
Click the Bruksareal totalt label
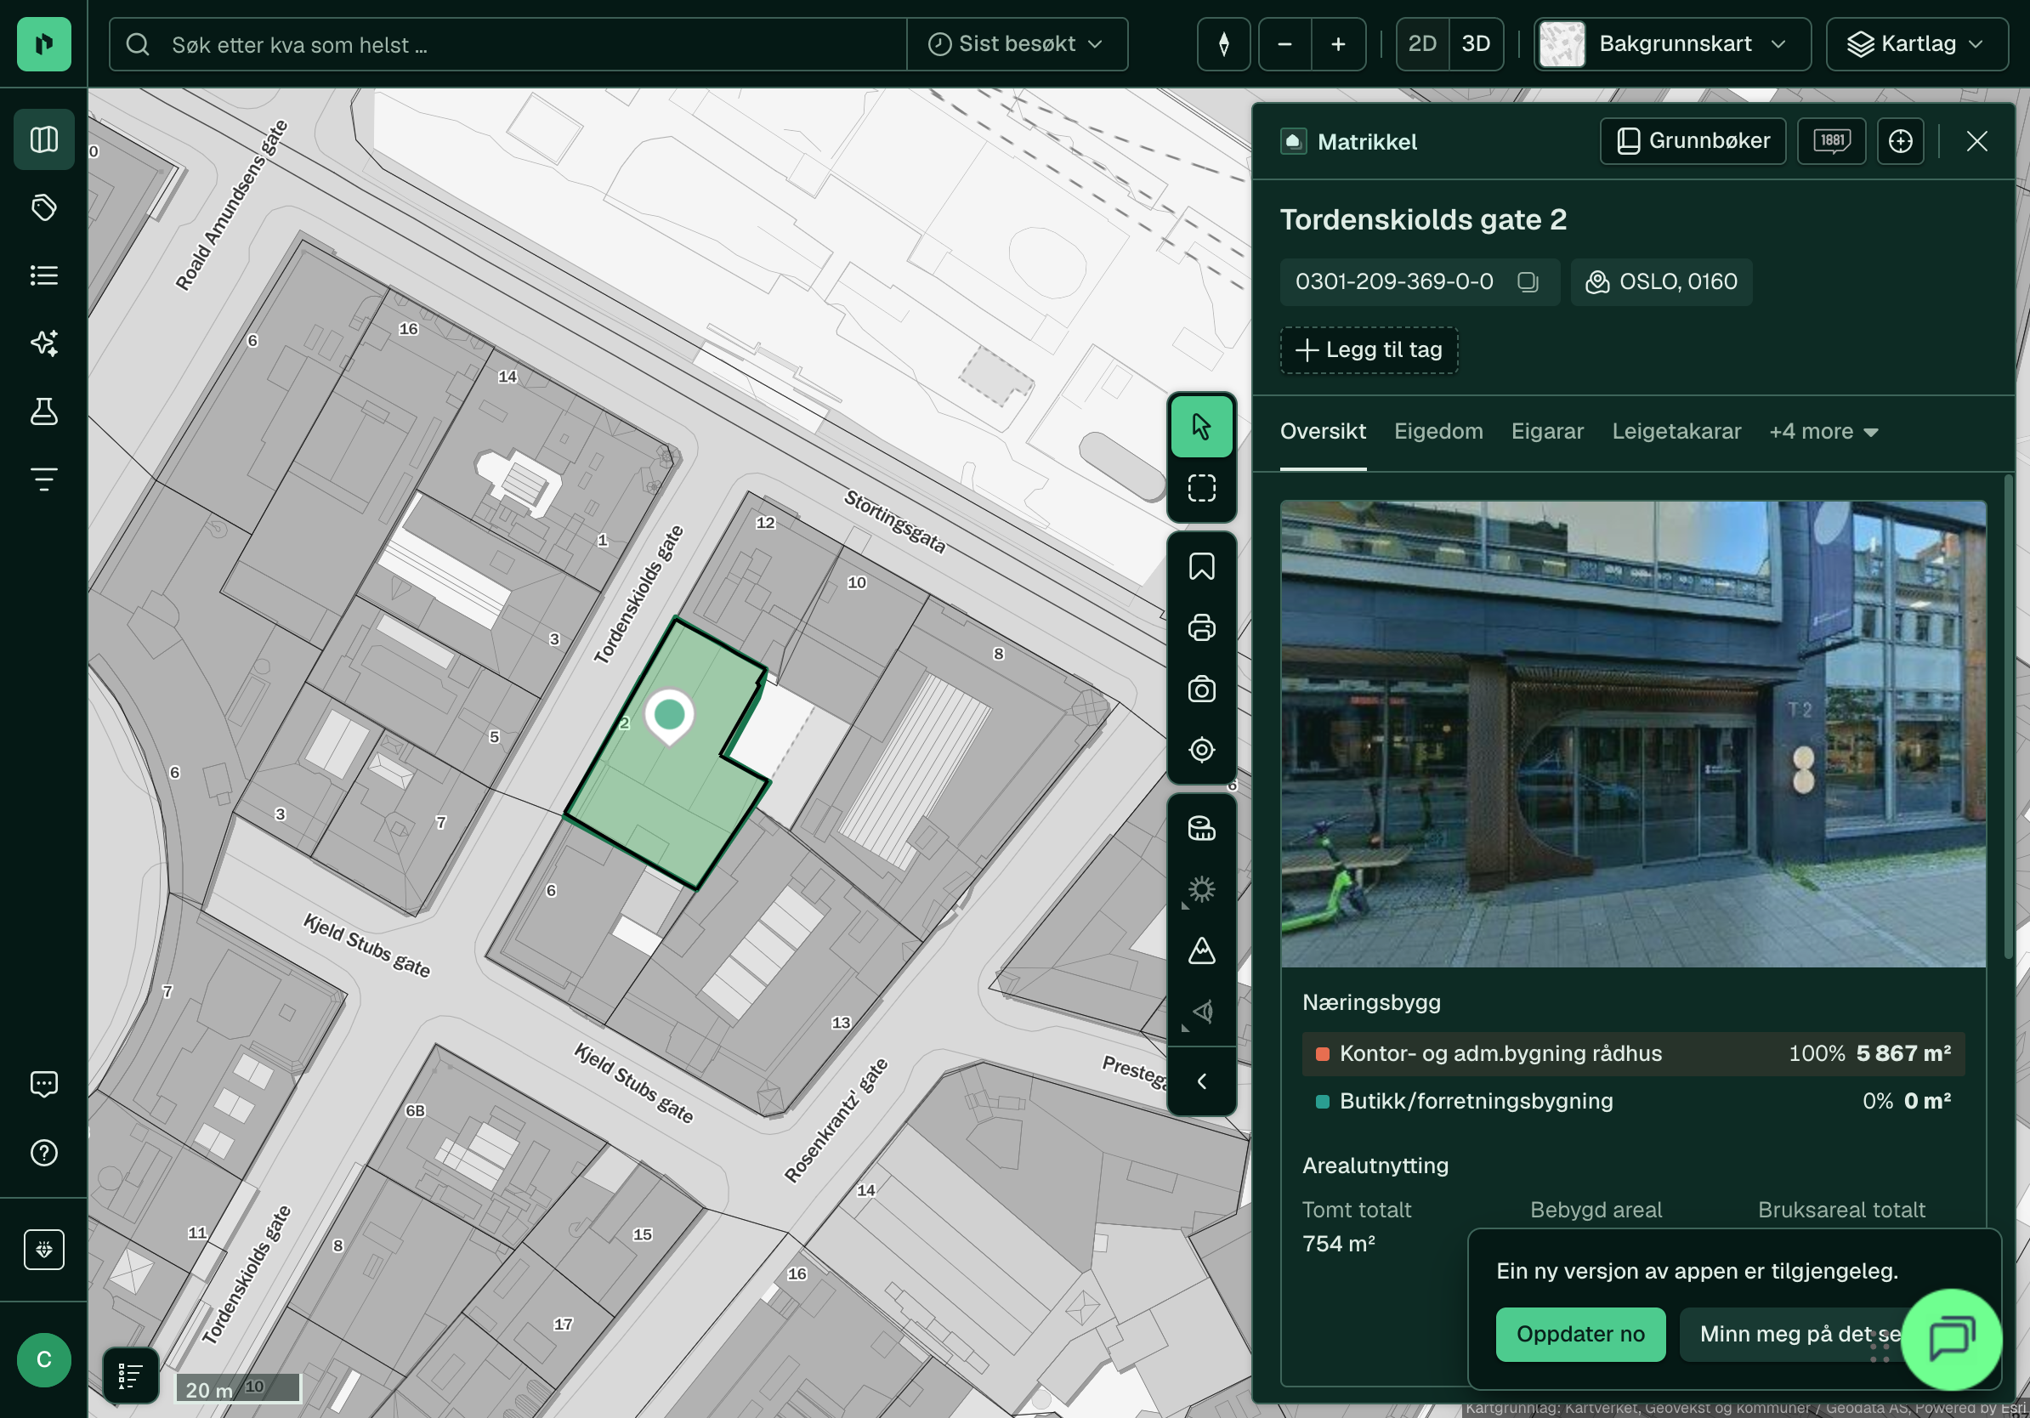click(1840, 1211)
